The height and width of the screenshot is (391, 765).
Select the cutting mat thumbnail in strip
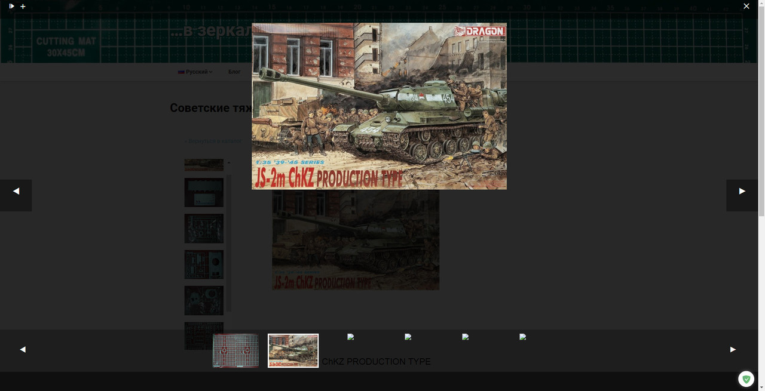click(236, 350)
